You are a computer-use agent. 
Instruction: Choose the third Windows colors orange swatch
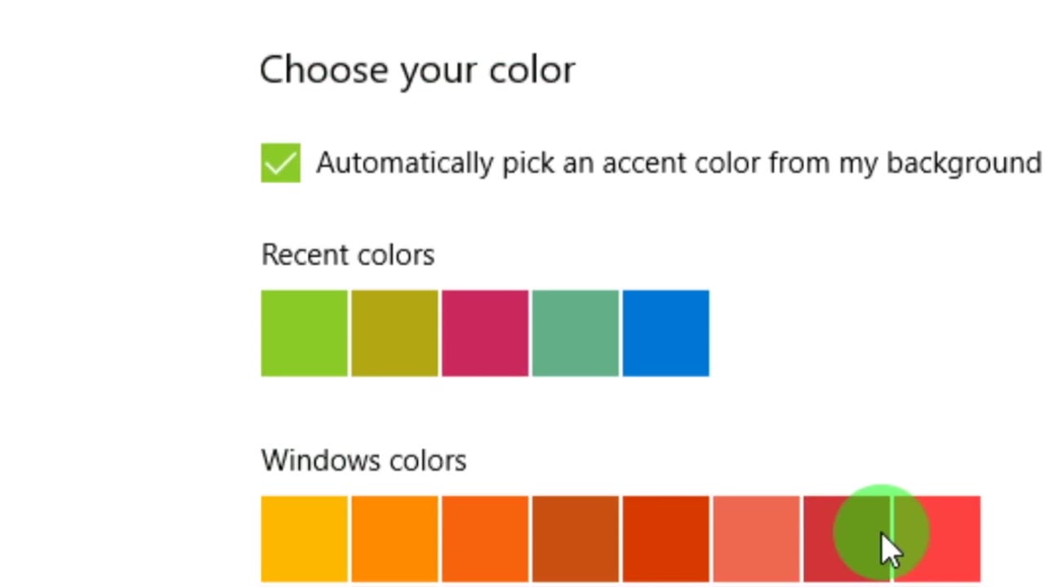[x=485, y=539]
